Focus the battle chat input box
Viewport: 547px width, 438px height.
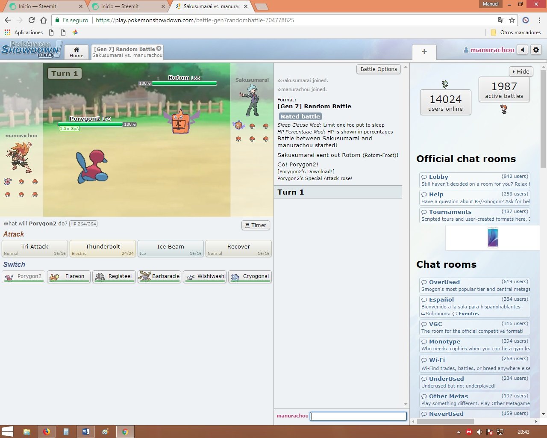click(358, 416)
